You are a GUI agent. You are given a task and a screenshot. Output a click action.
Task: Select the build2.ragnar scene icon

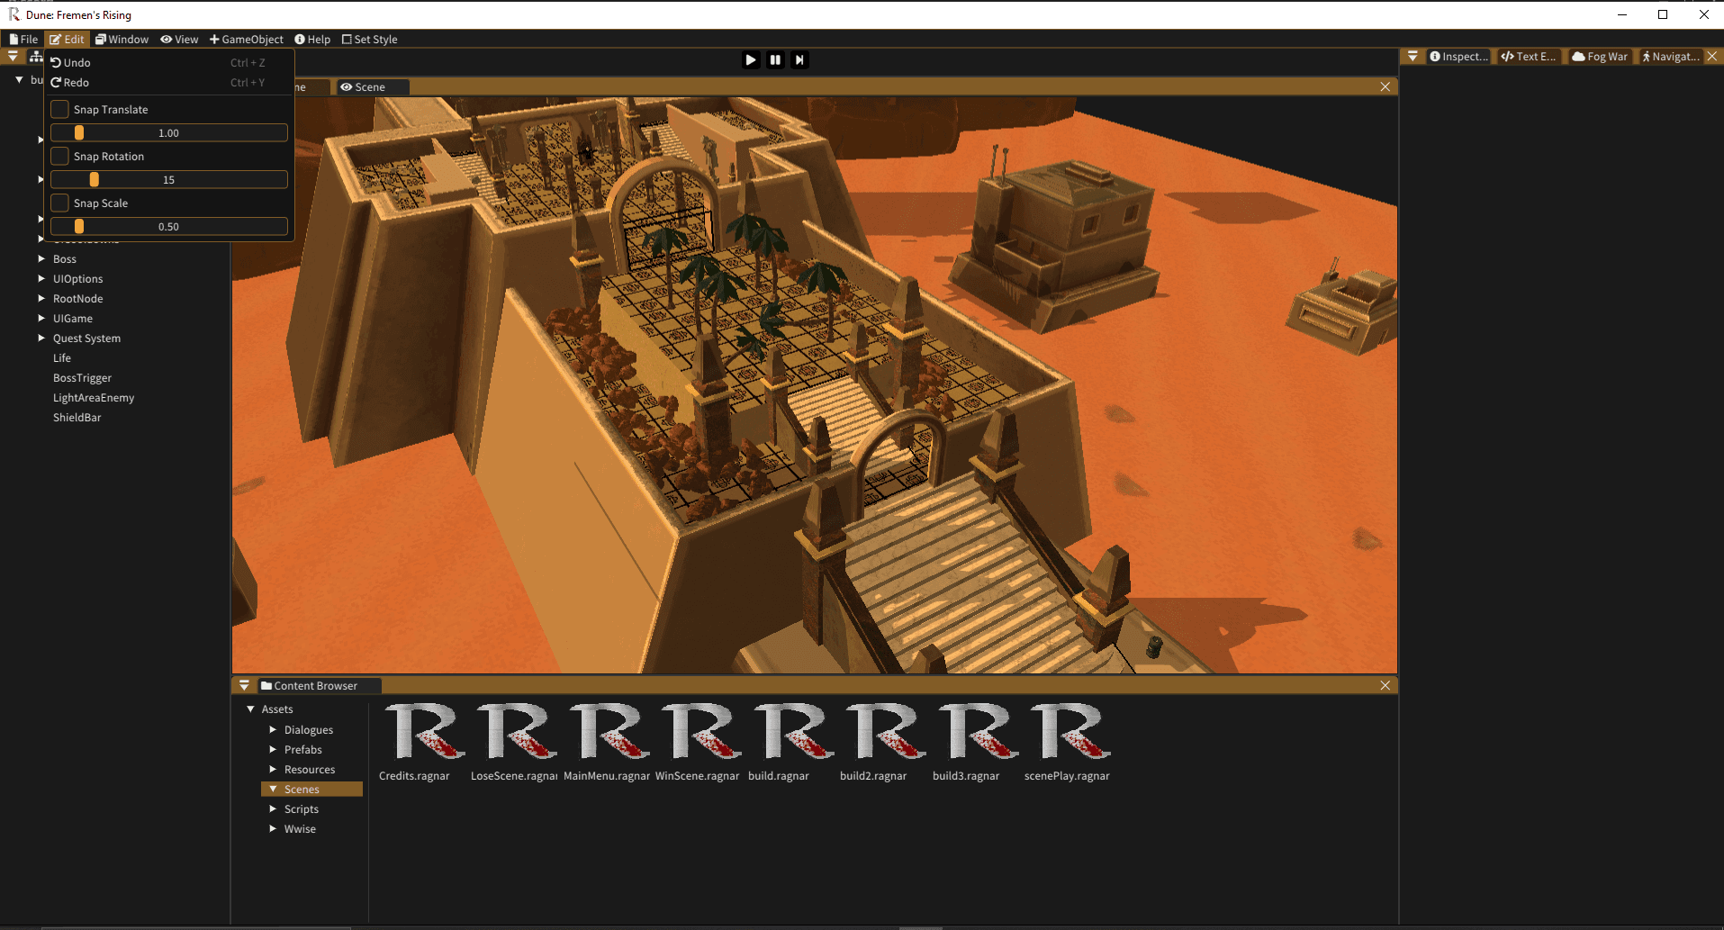click(885, 731)
